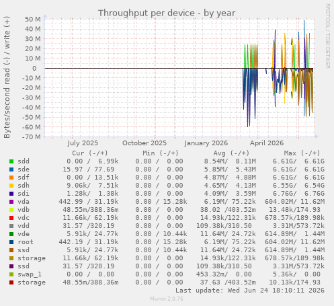Click sdi Max value 6.76G/ 6.76G

(298, 194)
